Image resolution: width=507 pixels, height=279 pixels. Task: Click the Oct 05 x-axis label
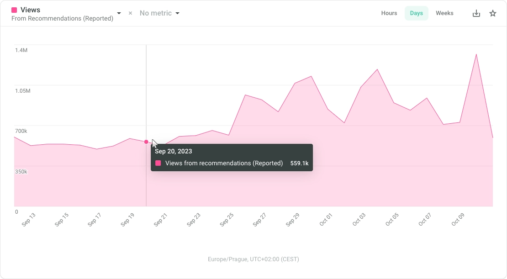[x=392, y=220]
